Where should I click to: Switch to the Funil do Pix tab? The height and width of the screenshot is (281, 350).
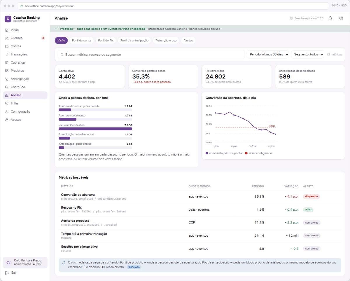coord(106,41)
